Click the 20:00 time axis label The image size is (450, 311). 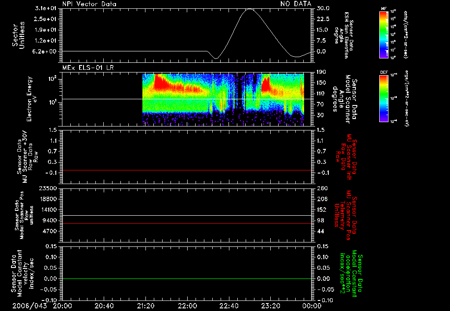point(62,306)
